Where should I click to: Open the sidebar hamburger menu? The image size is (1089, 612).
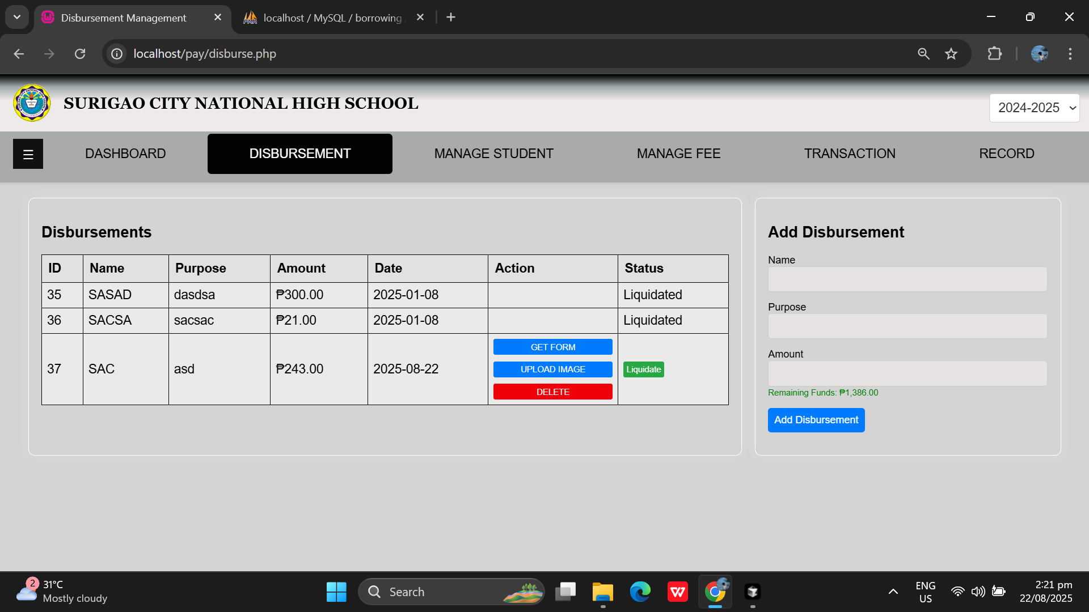click(x=28, y=154)
